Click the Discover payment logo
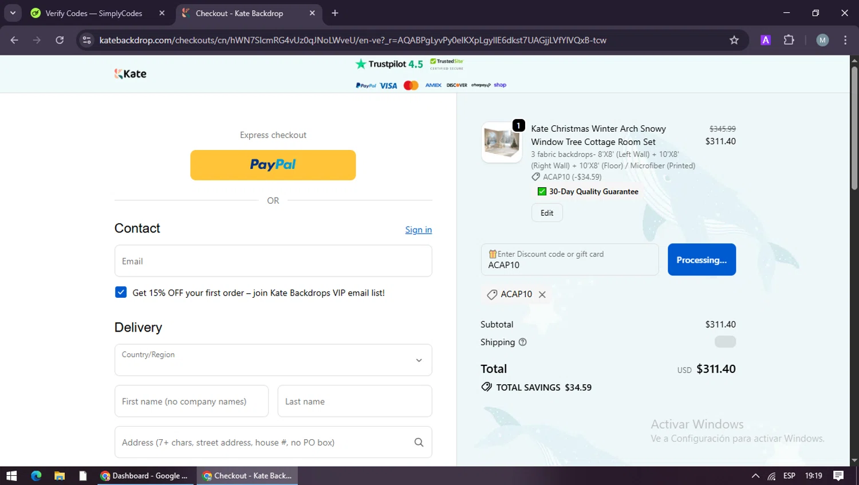The width and height of the screenshot is (859, 485). point(456,85)
